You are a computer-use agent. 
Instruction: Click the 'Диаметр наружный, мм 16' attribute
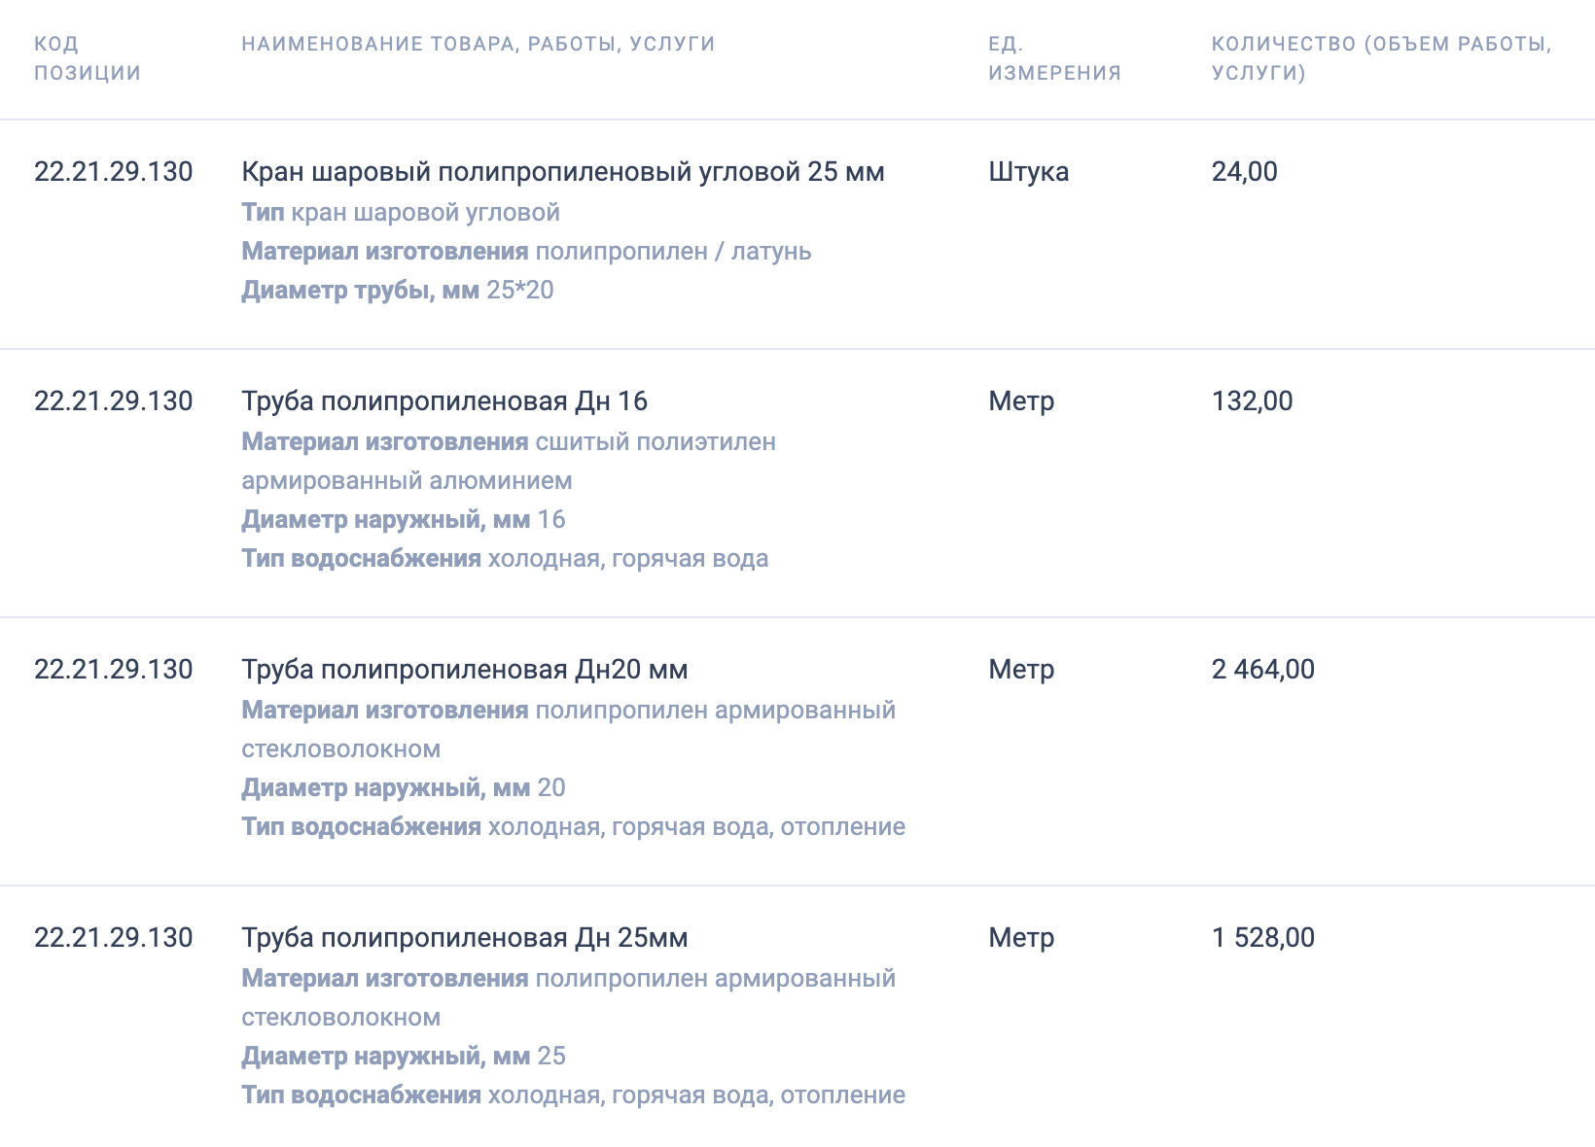pos(403,520)
